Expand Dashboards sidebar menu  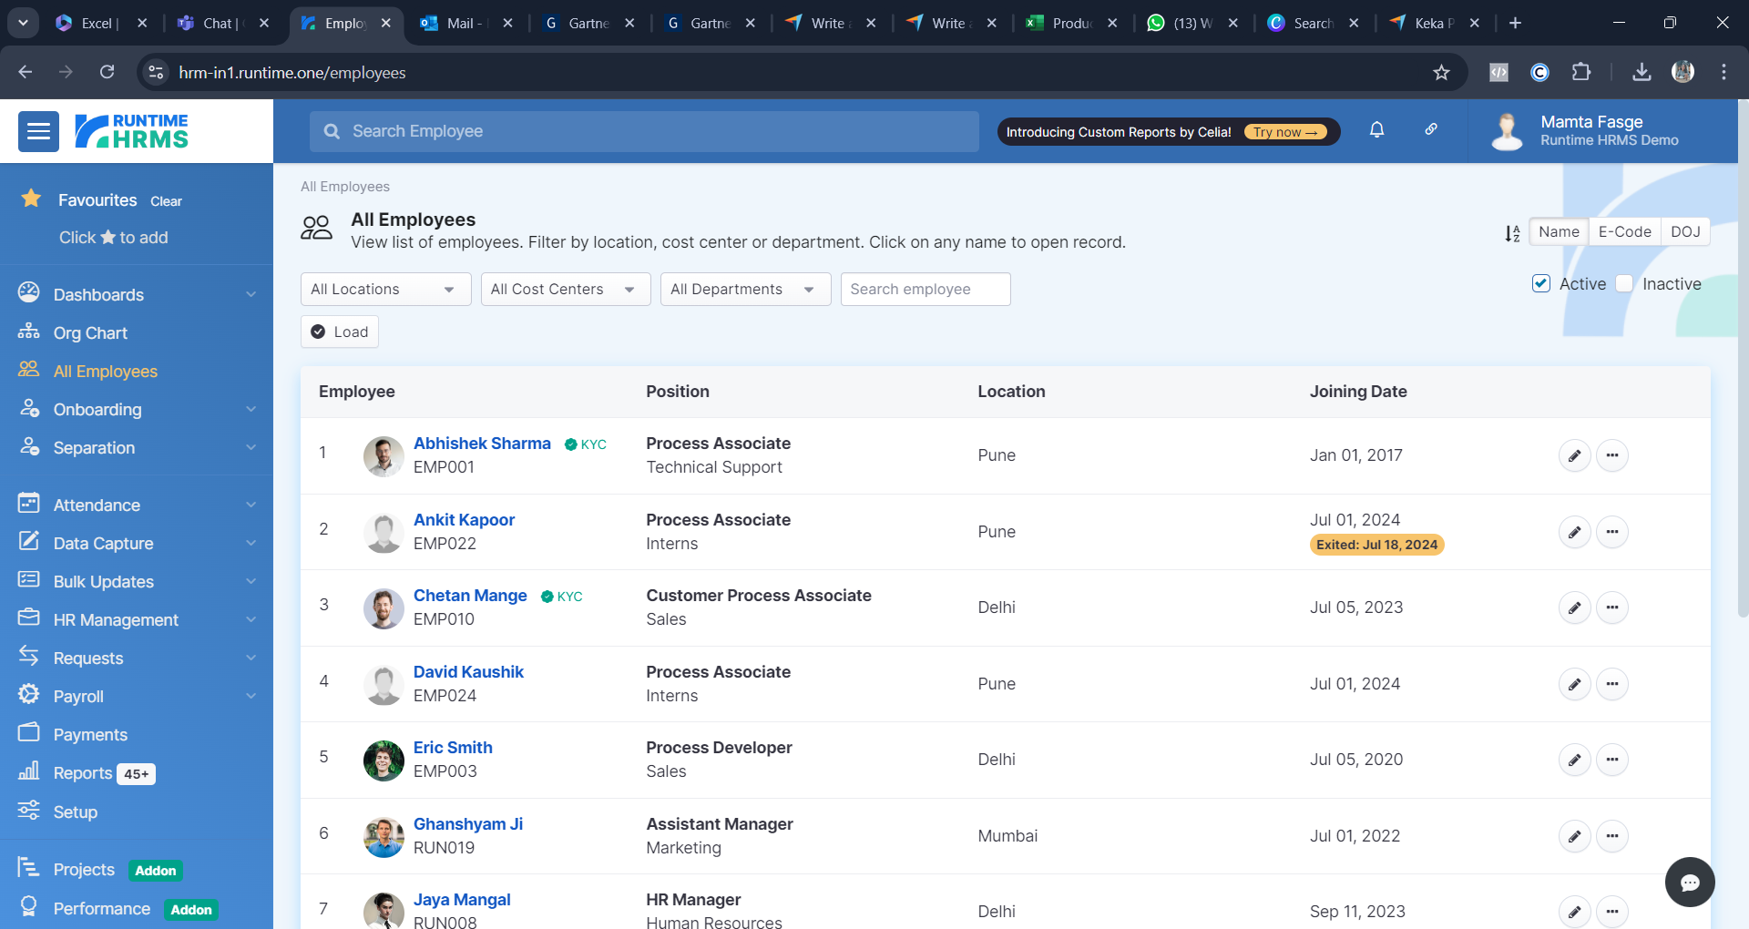tap(137, 295)
